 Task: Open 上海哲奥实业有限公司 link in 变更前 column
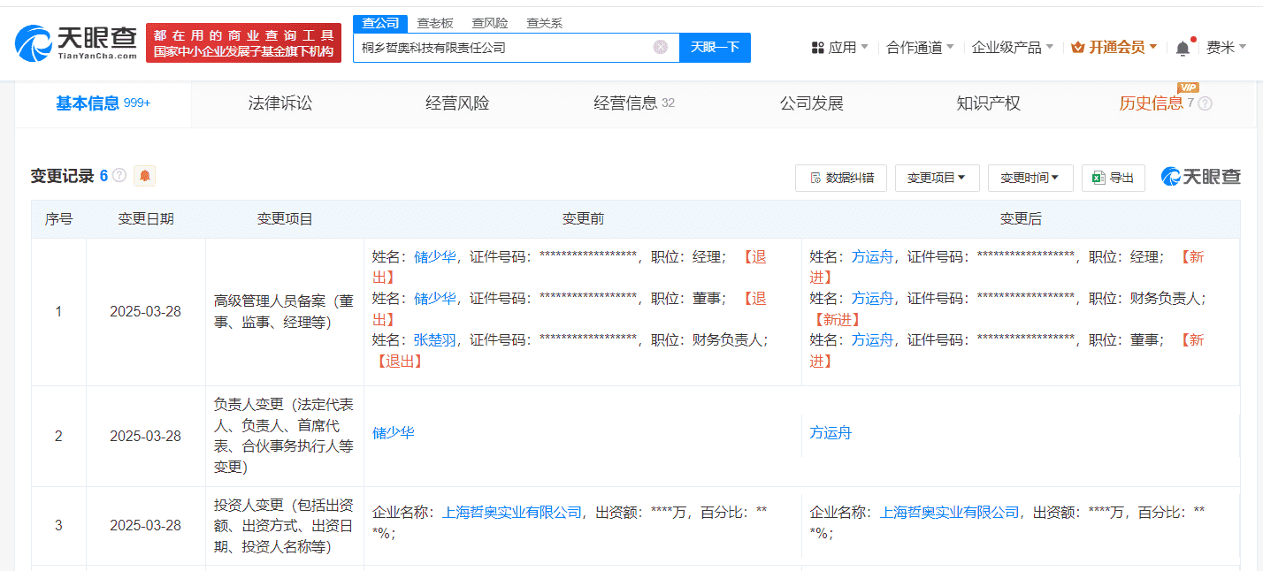pos(512,512)
